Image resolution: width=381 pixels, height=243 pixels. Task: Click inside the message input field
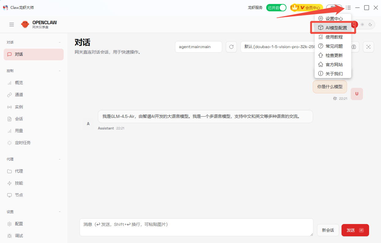[196, 227]
